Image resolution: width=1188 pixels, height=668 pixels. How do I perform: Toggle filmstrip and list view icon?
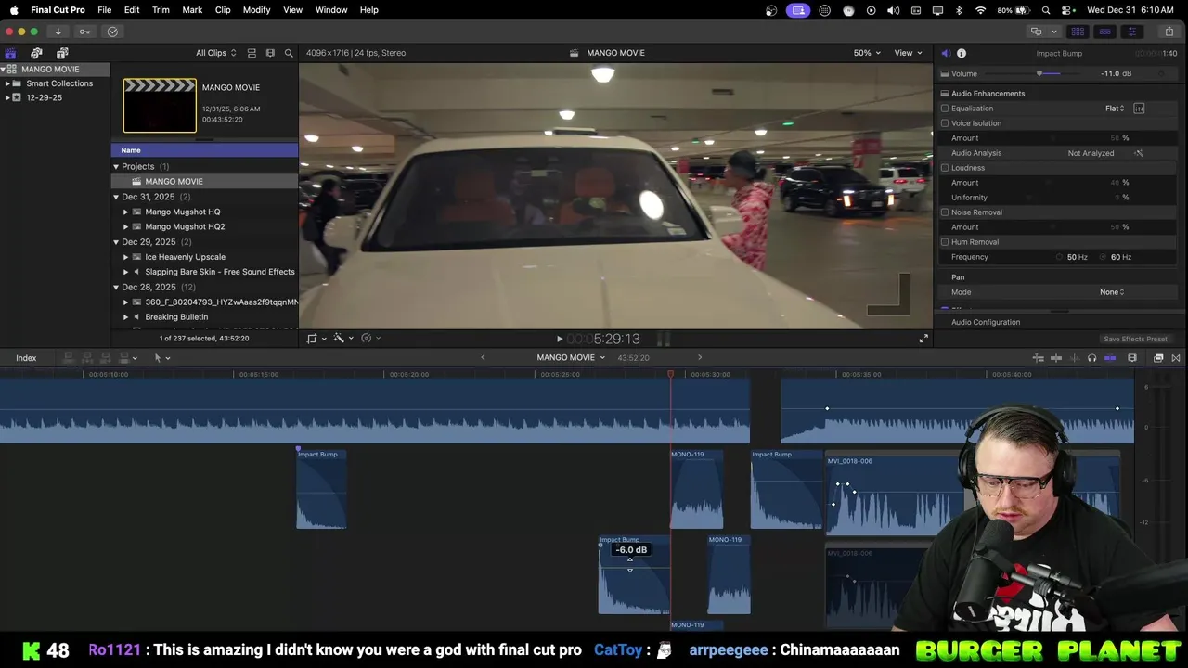pyautogui.click(x=252, y=53)
